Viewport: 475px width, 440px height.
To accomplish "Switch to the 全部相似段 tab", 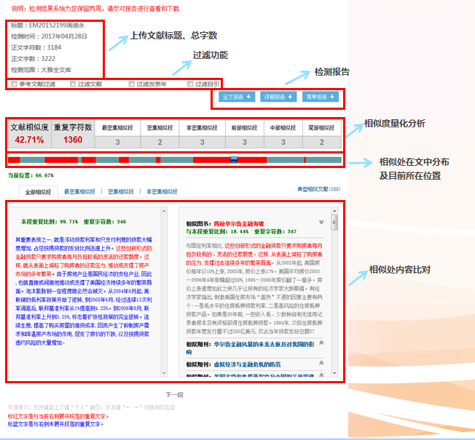I will coord(39,192).
